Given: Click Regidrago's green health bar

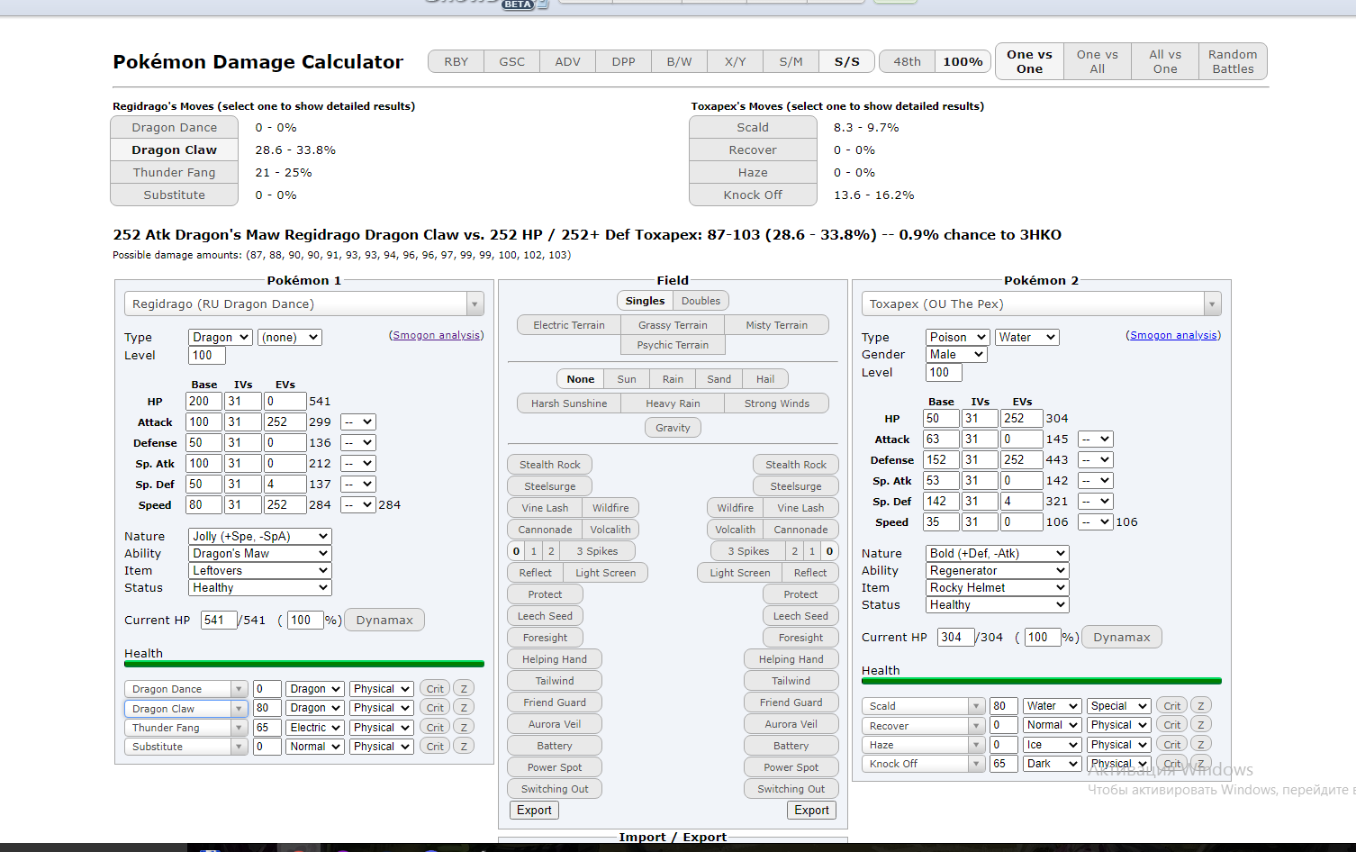Looking at the screenshot, I should pos(304,665).
